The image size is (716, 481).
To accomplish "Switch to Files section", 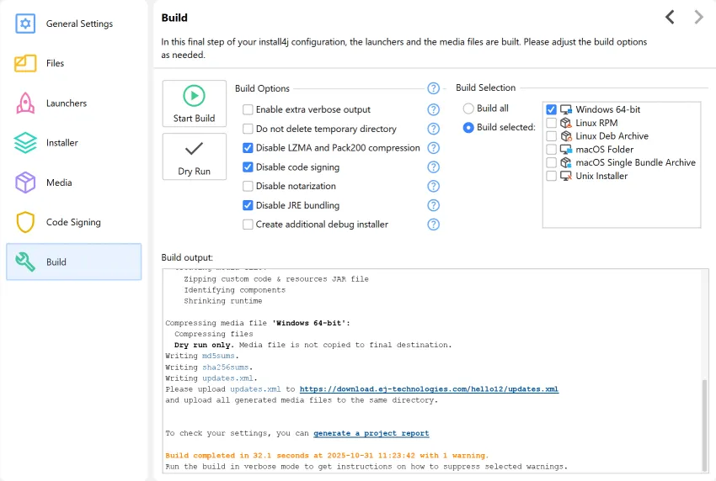I will pyautogui.click(x=73, y=63).
